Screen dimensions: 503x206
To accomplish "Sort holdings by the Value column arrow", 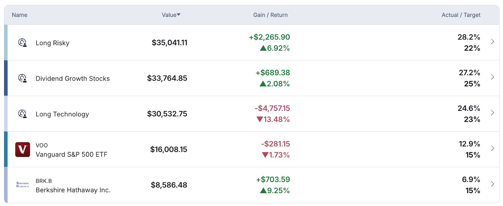I will (x=179, y=15).
